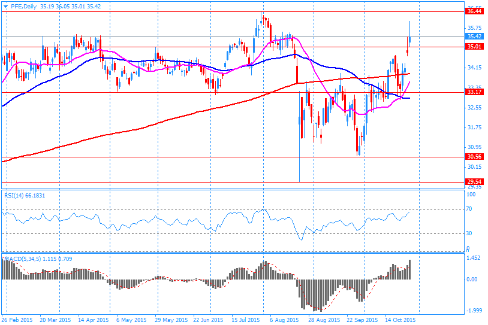Click the 29 May 2015 date label
The width and height of the screenshot is (488, 325).
pos(171,320)
